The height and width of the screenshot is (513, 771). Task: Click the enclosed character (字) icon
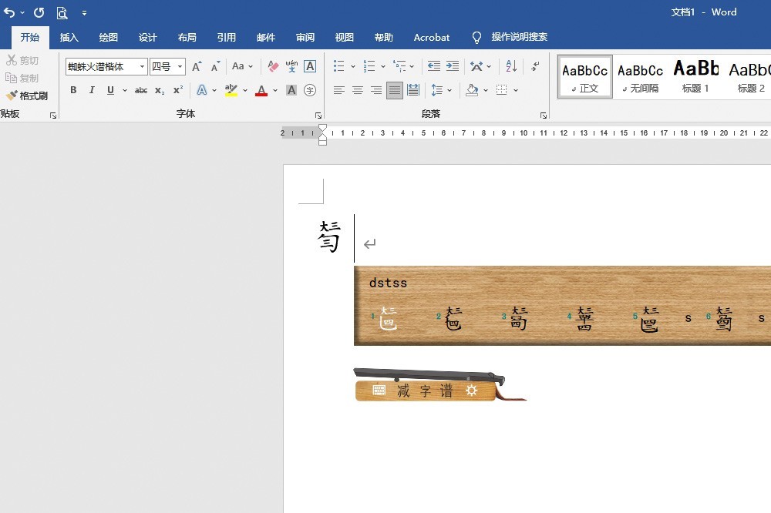[x=310, y=91]
